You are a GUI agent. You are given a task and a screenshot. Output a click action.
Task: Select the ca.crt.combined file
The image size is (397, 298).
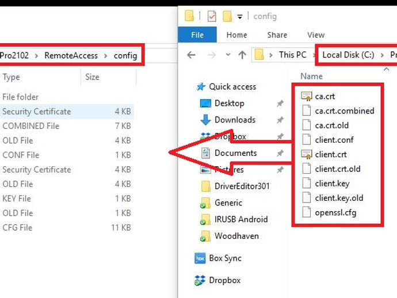click(344, 110)
